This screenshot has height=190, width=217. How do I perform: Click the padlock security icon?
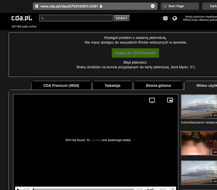(x=101, y=6)
